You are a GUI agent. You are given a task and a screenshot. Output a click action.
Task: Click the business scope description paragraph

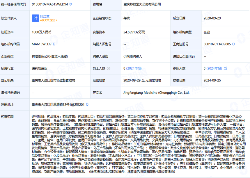138,144
